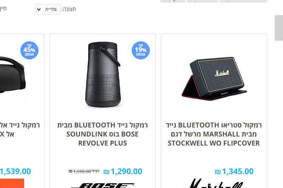
Task: Open the Bose SoundLink Revolve speaker image
Action: 103,75
